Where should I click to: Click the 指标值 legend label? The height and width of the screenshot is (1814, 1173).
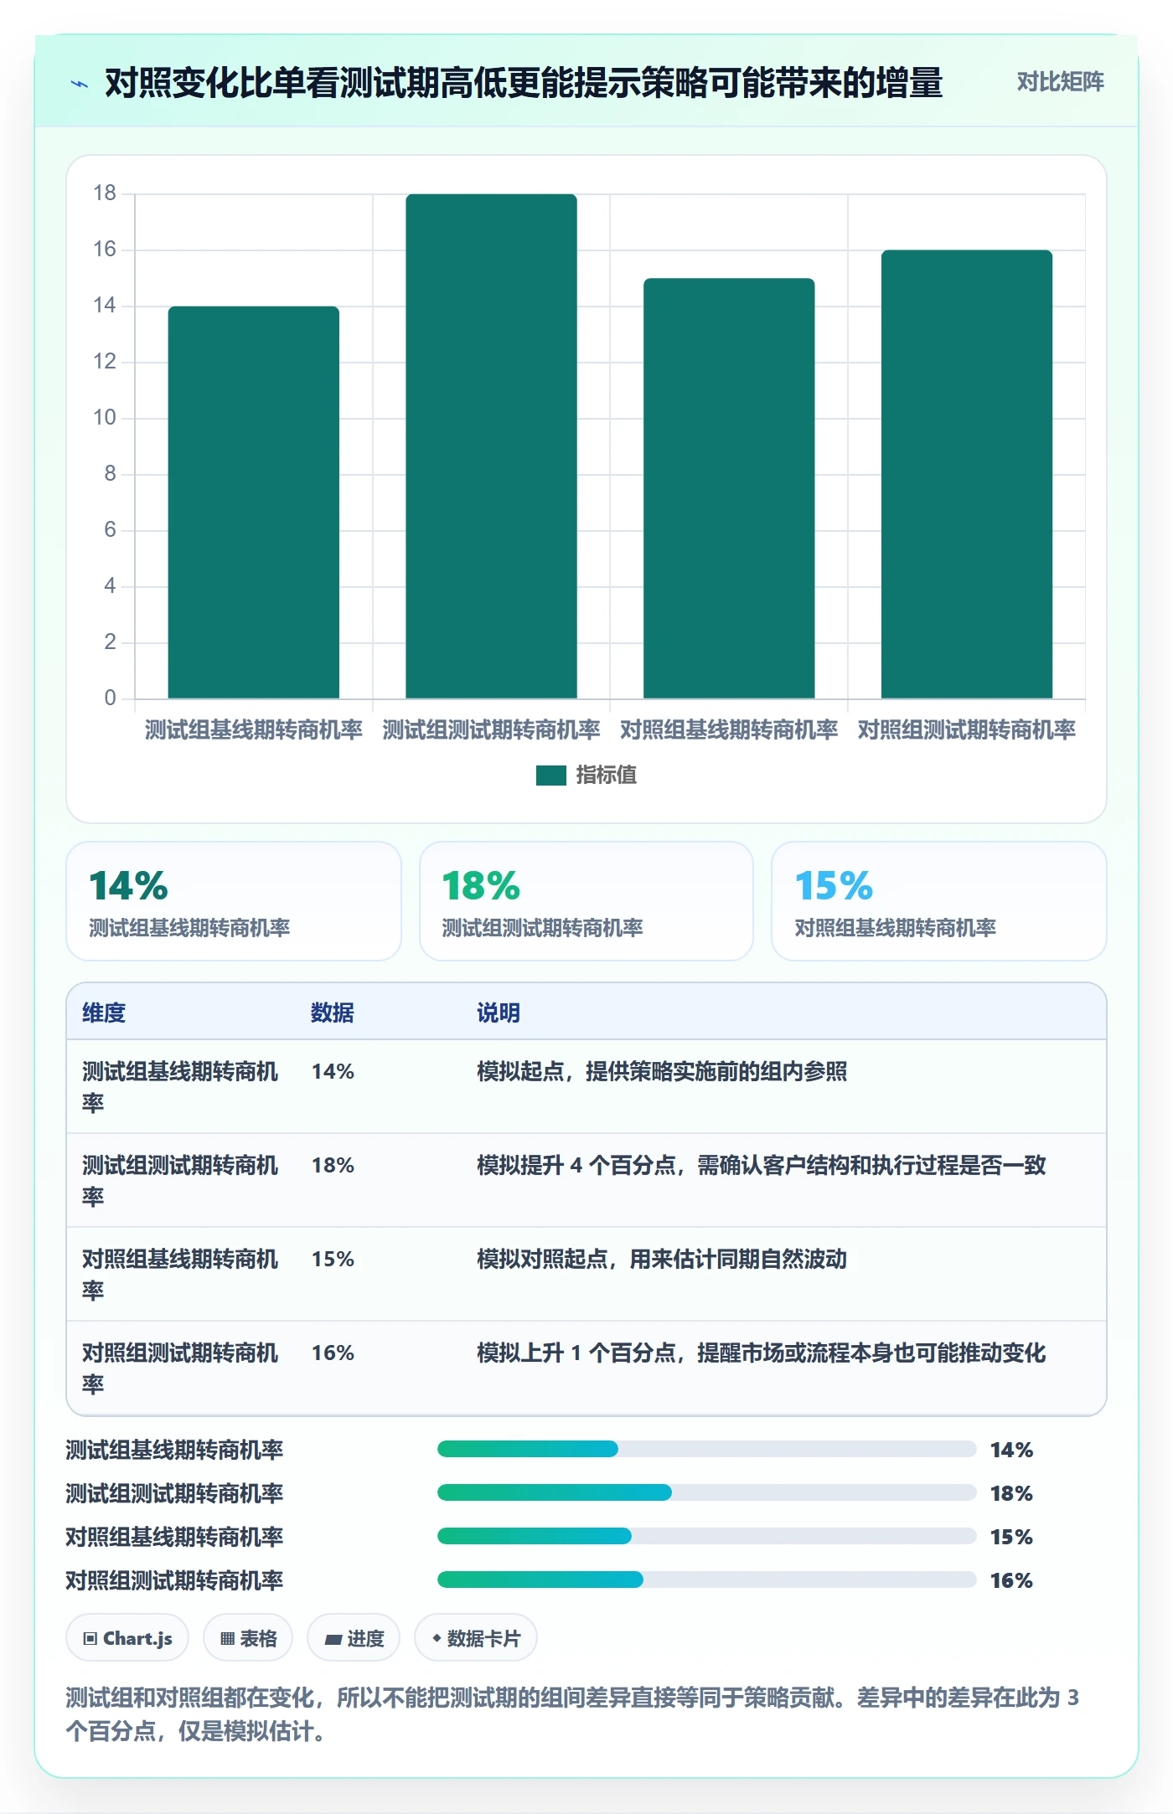tap(606, 776)
